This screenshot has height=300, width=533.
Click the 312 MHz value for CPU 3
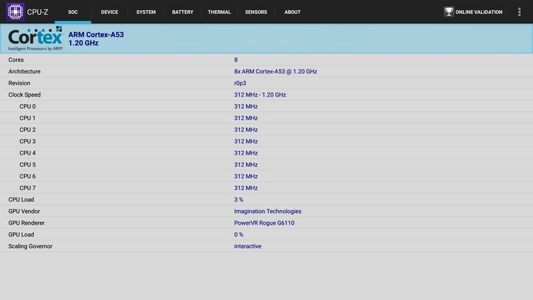(246, 141)
